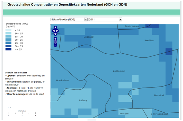Screen dimensions: 183x121
Task: Click the legend title 'Stikstofdioxide (NO2)'
Action: click(x=17, y=24)
